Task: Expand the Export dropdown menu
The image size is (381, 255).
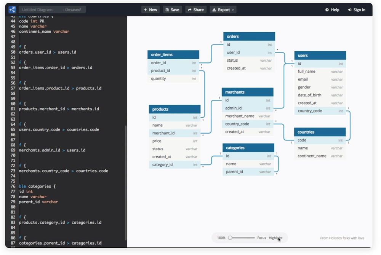Action: [x=223, y=10]
